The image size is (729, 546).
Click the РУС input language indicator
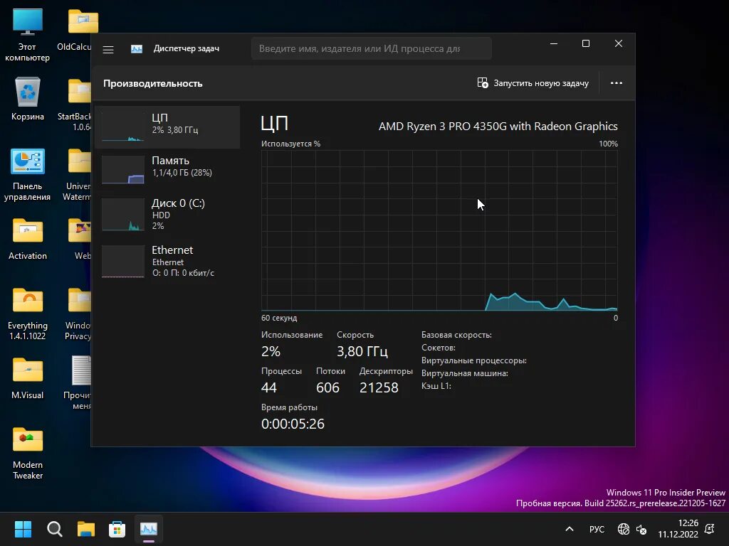597,529
